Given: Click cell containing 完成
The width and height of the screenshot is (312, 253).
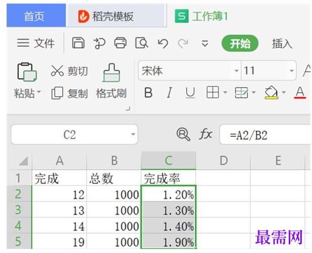Looking at the screenshot, I should [x=59, y=178].
